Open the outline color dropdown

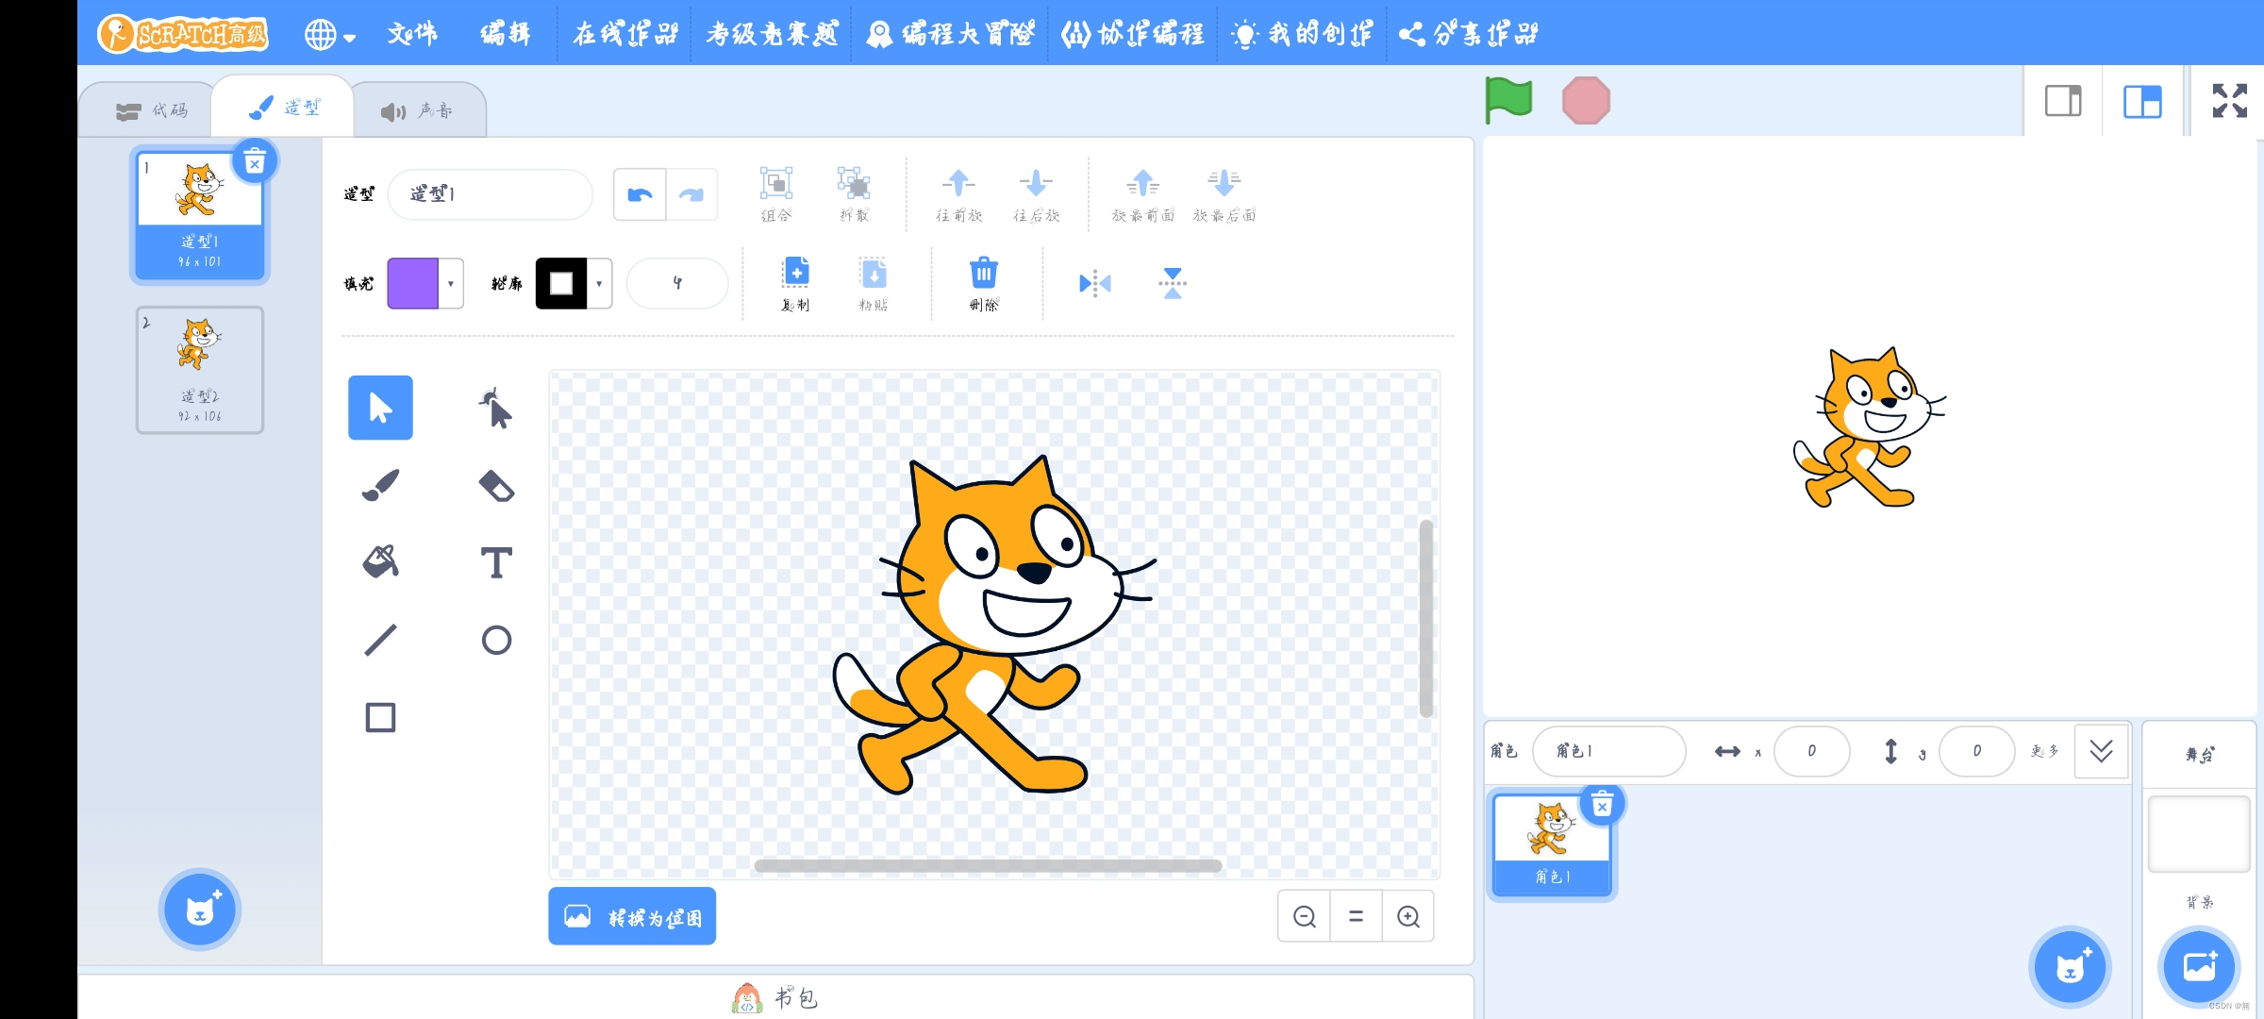click(x=599, y=283)
